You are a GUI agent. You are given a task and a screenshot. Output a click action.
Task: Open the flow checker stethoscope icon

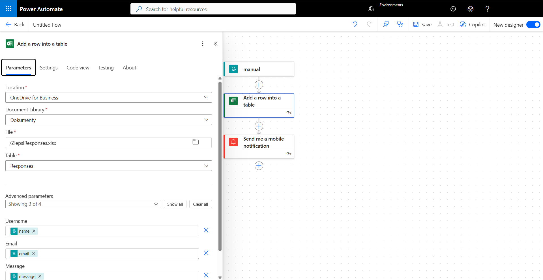pos(400,24)
